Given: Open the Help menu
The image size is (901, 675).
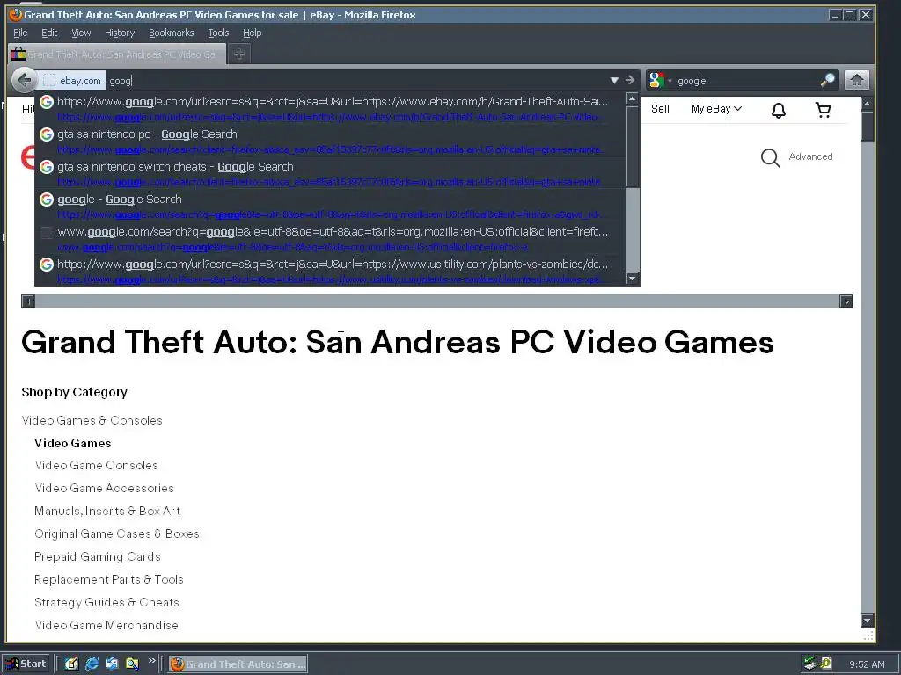Looking at the screenshot, I should (252, 33).
